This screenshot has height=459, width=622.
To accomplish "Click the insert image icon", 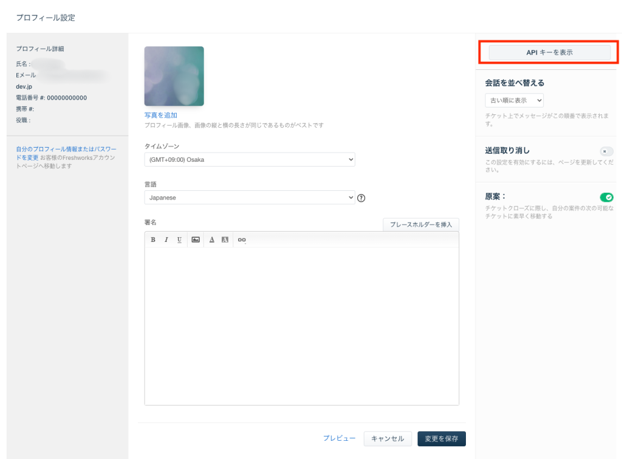I will (196, 240).
